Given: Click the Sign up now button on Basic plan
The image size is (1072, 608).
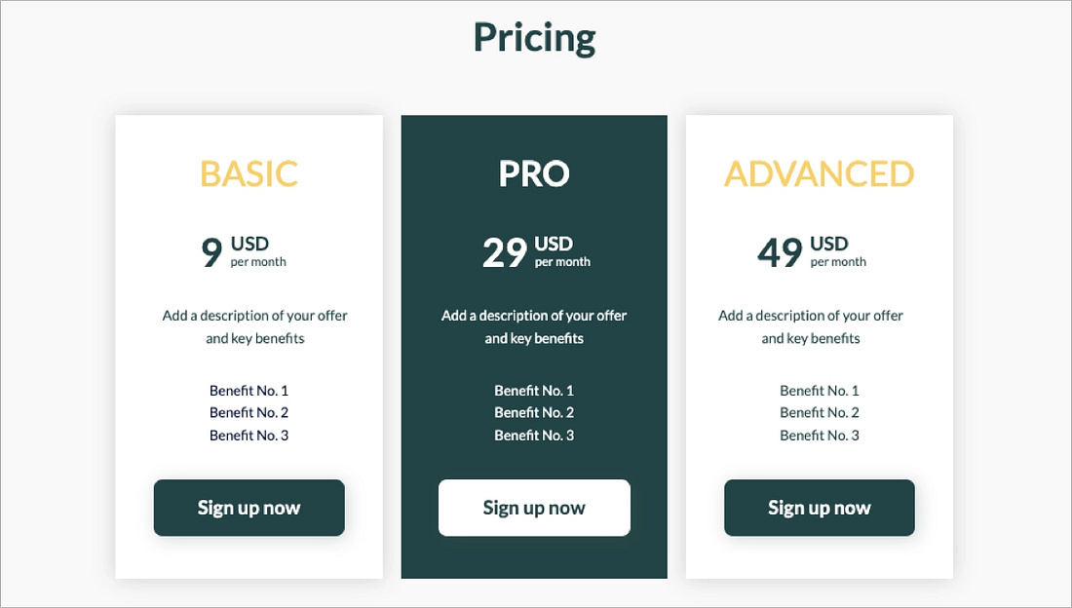Looking at the screenshot, I should (249, 508).
